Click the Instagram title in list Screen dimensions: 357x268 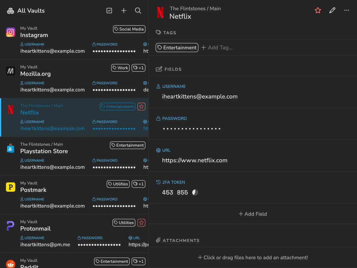pyautogui.click(x=34, y=35)
